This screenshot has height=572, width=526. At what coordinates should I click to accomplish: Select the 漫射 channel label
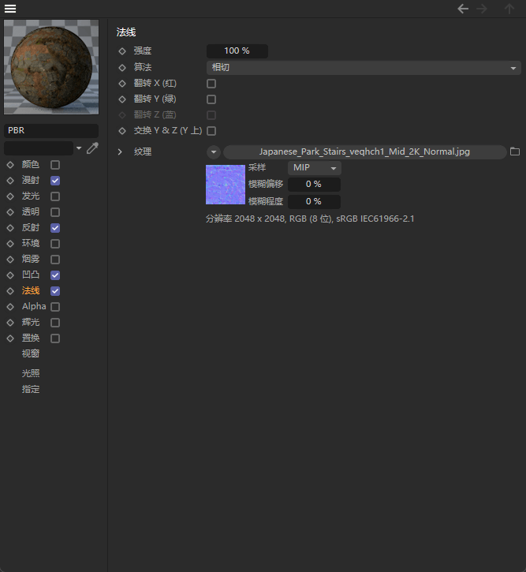[31, 180]
